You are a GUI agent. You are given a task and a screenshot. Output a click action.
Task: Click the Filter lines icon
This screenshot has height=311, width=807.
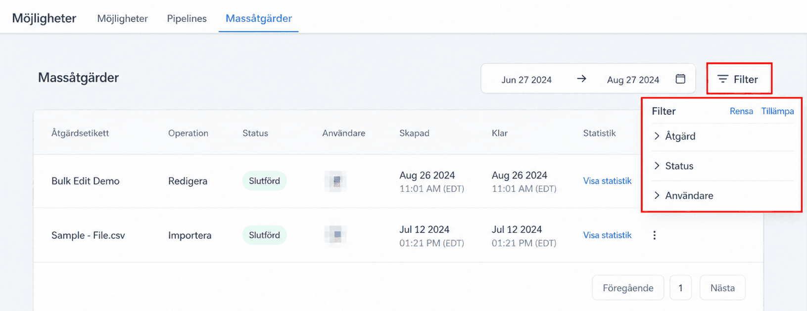pyautogui.click(x=723, y=79)
